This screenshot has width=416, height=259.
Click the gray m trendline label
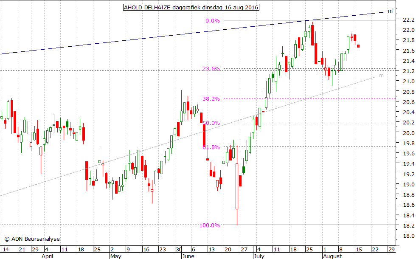381,76
